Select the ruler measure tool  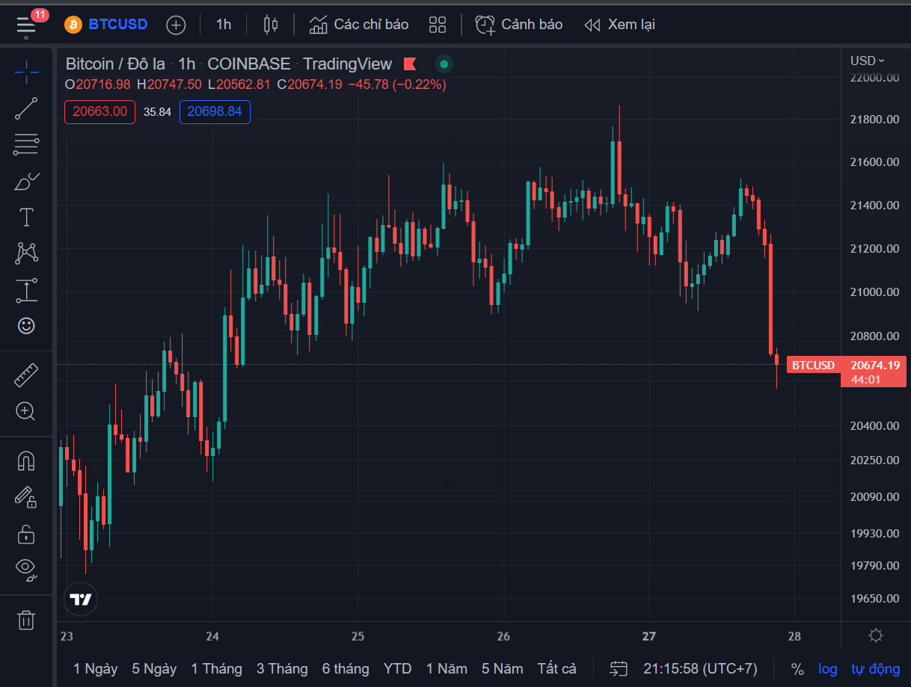tap(26, 375)
